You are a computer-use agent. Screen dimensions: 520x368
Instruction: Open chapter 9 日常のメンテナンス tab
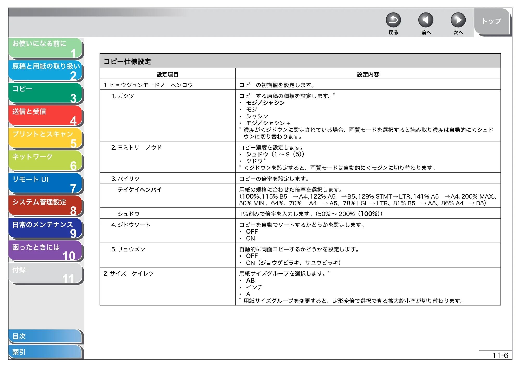(x=45, y=229)
